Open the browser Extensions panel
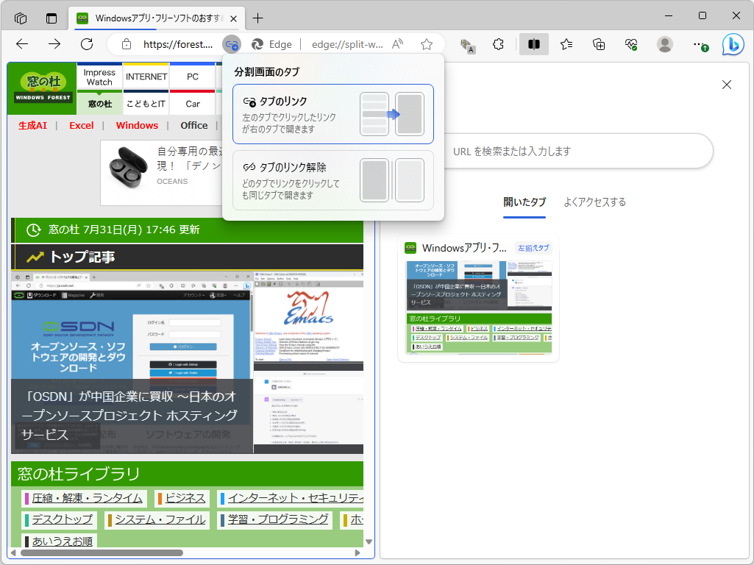Viewport: 754px width, 565px height. click(498, 44)
